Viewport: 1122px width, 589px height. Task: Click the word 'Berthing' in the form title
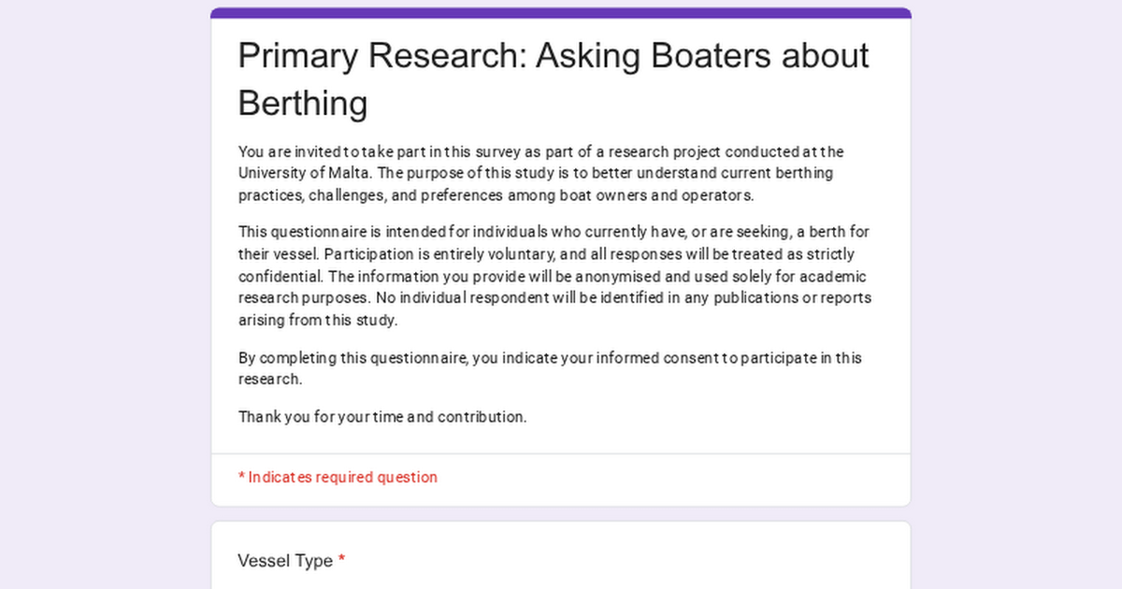(x=302, y=103)
